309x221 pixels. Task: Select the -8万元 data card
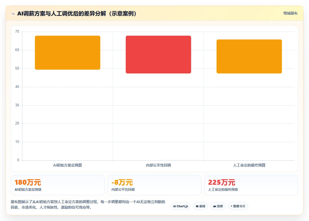[x=154, y=185]
